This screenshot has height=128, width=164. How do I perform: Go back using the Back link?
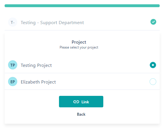tap(81, 114)
